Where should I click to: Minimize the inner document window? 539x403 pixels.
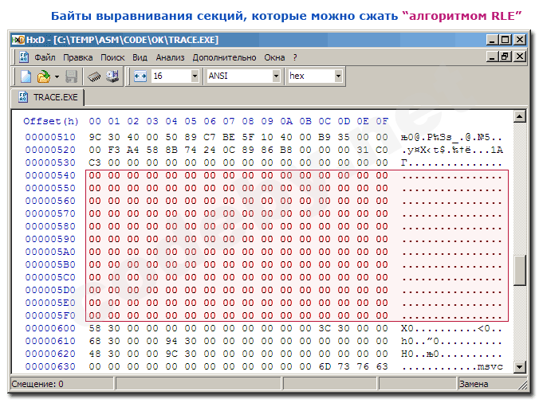pyautogui.click(x=492, y=57)
